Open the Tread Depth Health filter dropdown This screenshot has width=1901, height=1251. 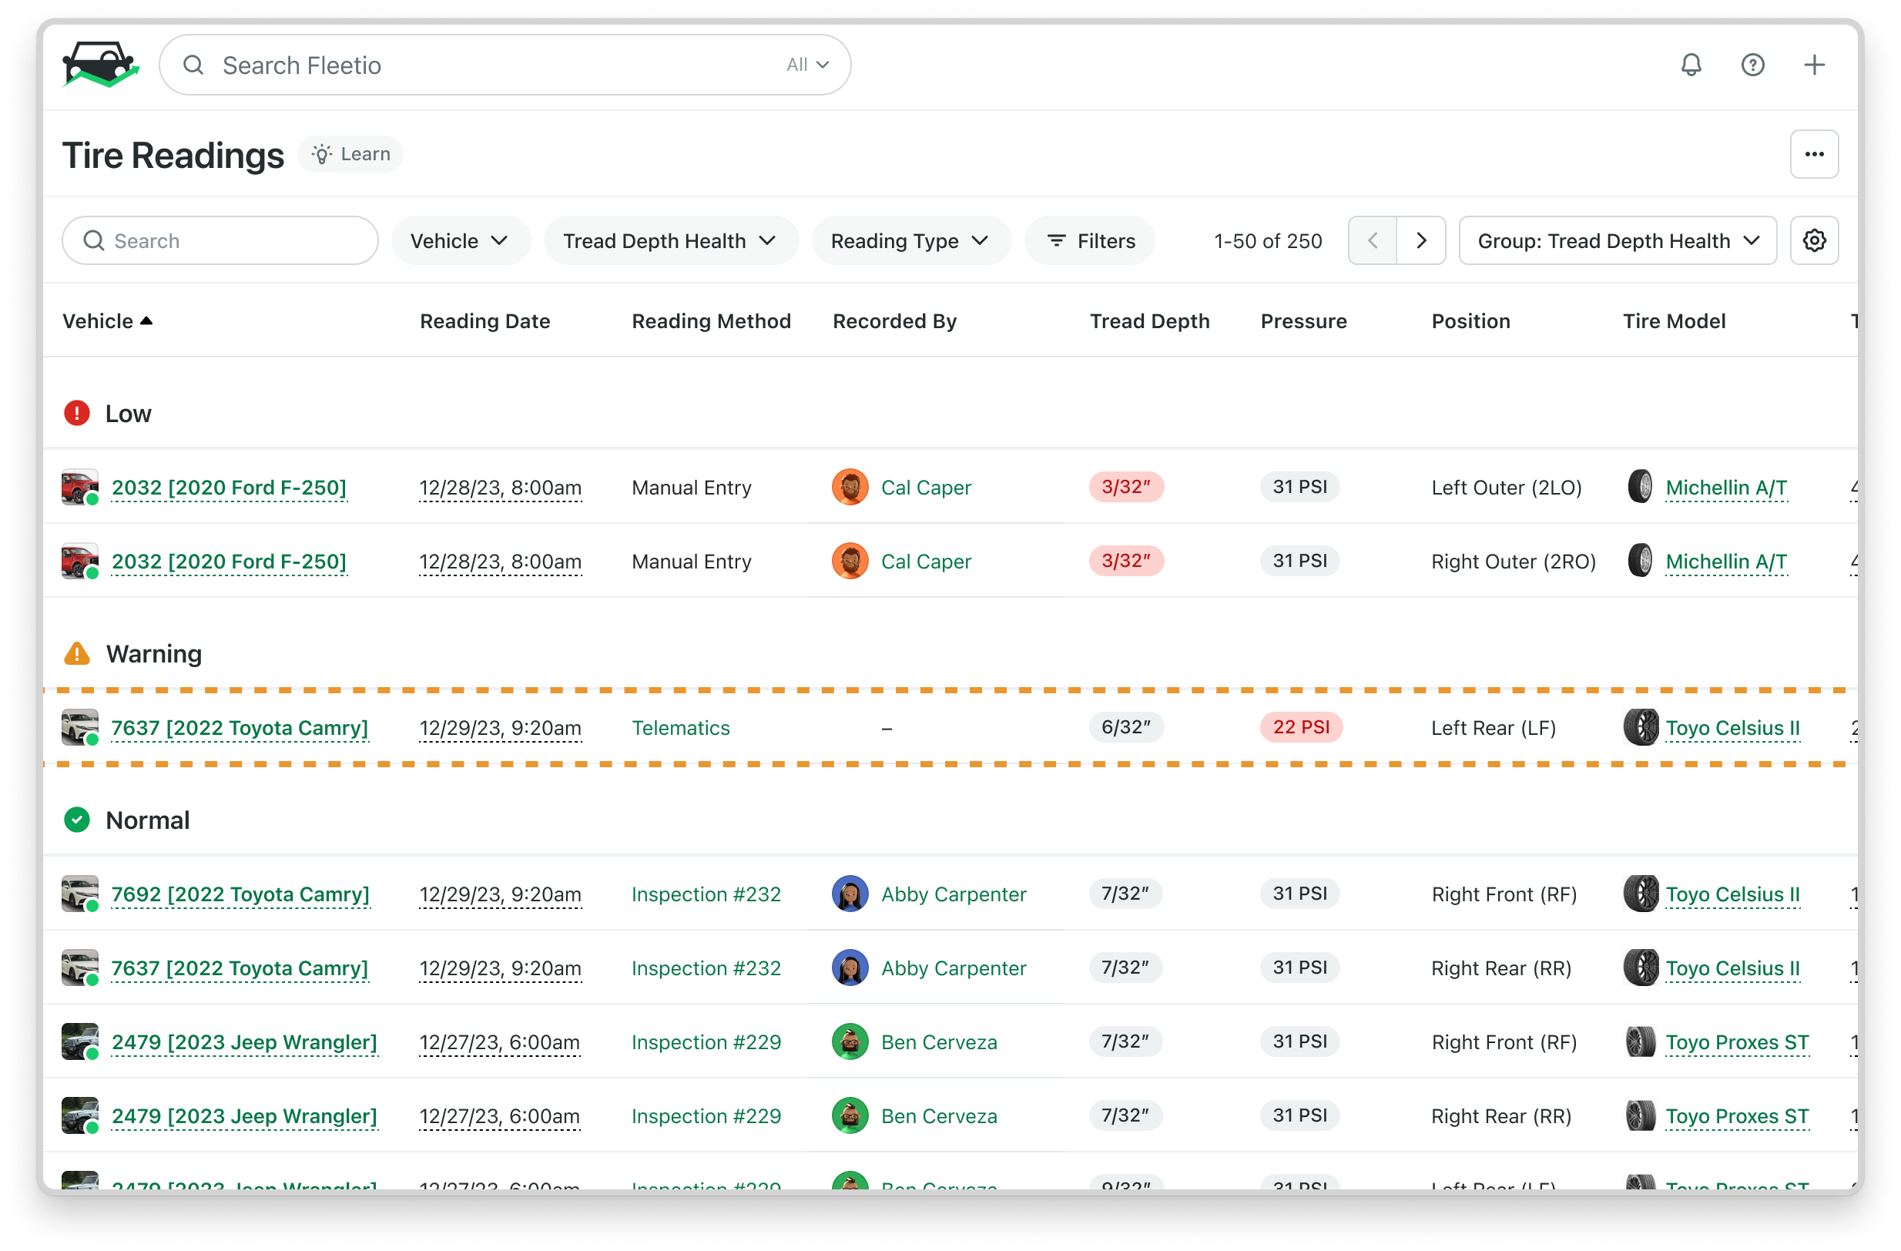[x=671, y=240]
